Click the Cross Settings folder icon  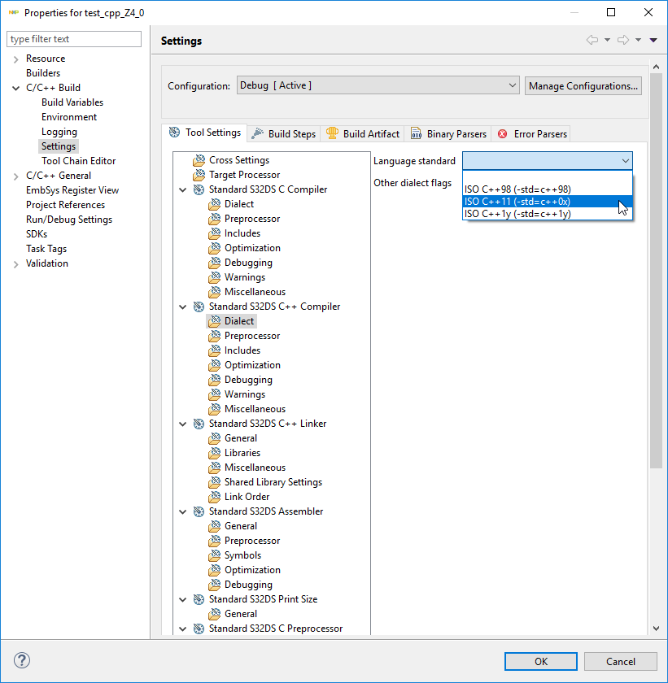199,160
